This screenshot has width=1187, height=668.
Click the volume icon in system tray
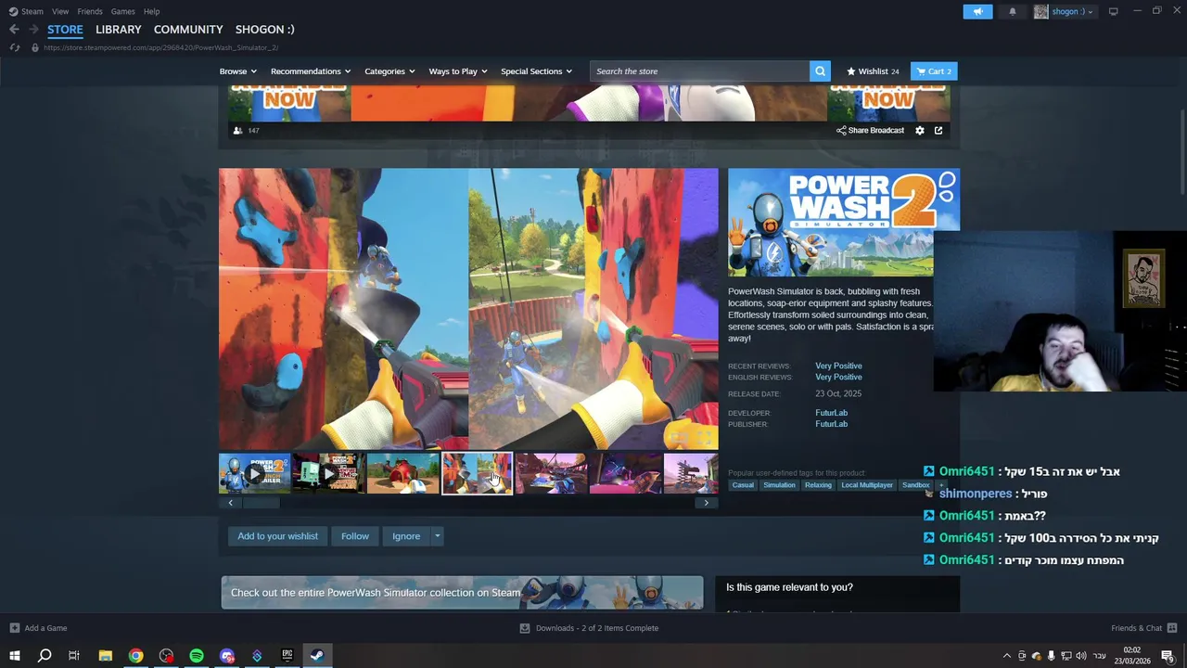point(1081,656)
